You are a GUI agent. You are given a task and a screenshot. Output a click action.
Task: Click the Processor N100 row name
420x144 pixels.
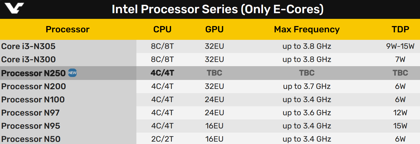click(x=33, y=99)
